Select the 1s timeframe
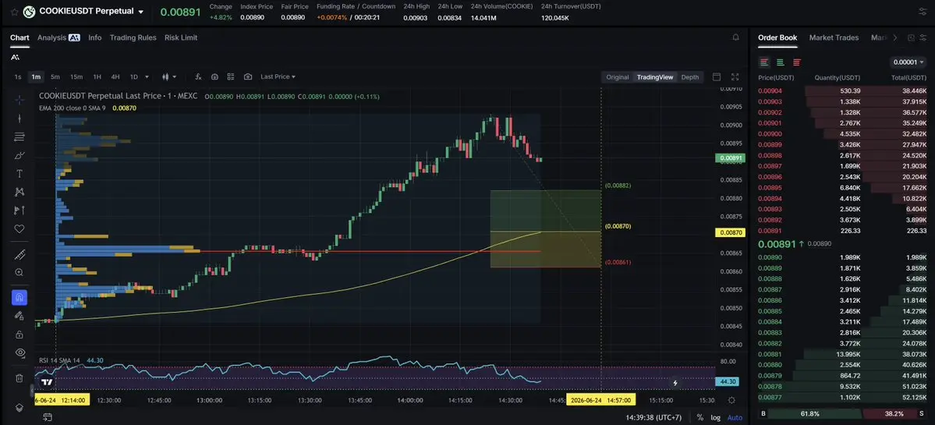The image size is (935, 425). 18,77
